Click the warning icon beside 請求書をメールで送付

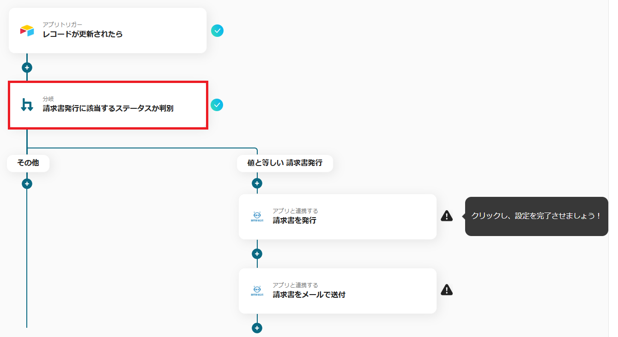click(x=447, y=290)
